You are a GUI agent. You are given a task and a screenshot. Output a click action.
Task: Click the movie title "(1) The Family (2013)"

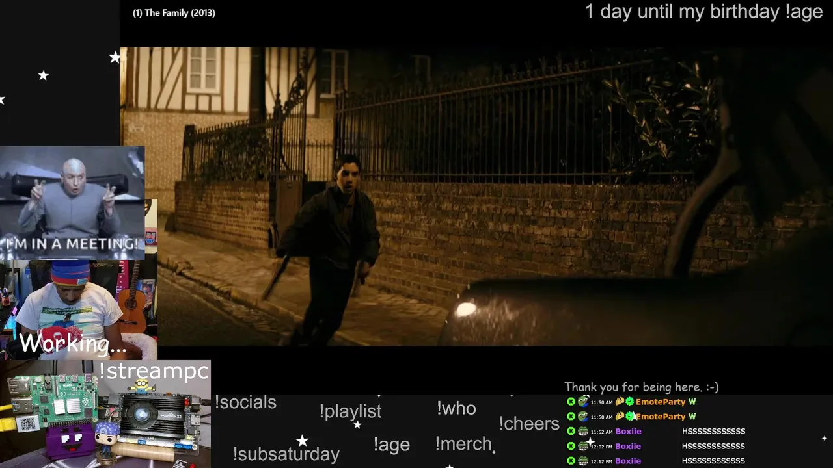coord(174,13)
